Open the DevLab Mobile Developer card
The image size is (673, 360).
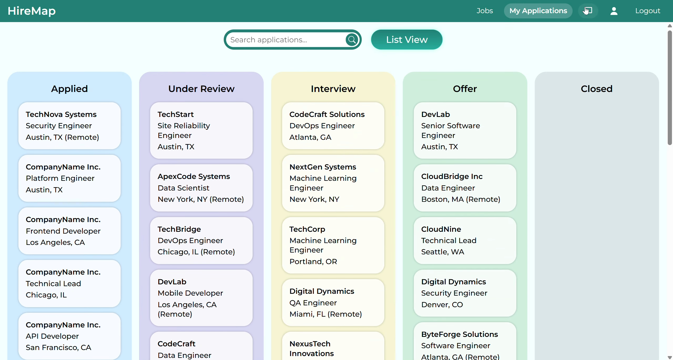pos(201,298)
